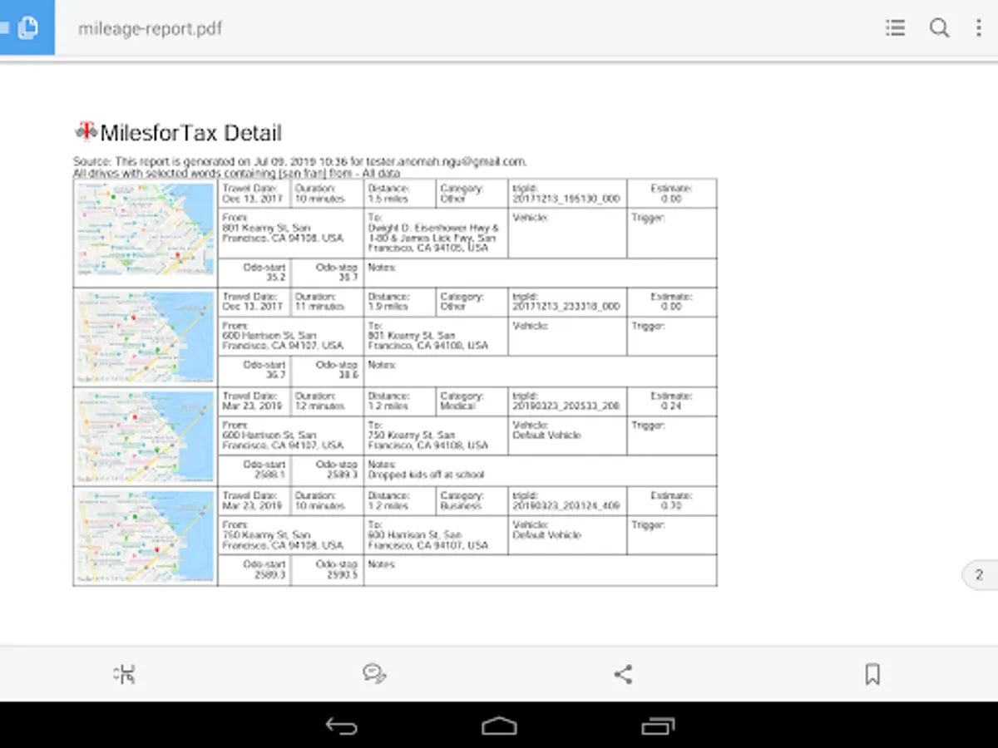Screen dimensions: 998x748
Task: Open the search magnifier icon
Action: tap(939, 27)
